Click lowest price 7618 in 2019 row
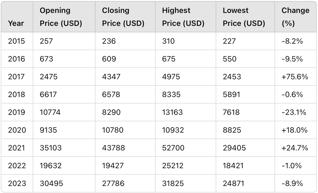Image resolution: width=318 pixels, height=193 pixels. pyautogui.click(x=231, y=112)
